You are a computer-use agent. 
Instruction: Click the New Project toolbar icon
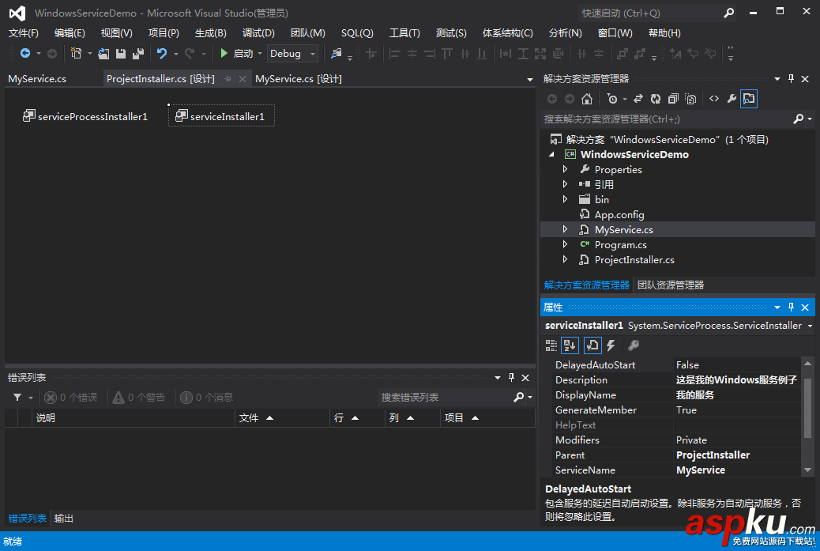pyautogui.click(x=77, y=54)
